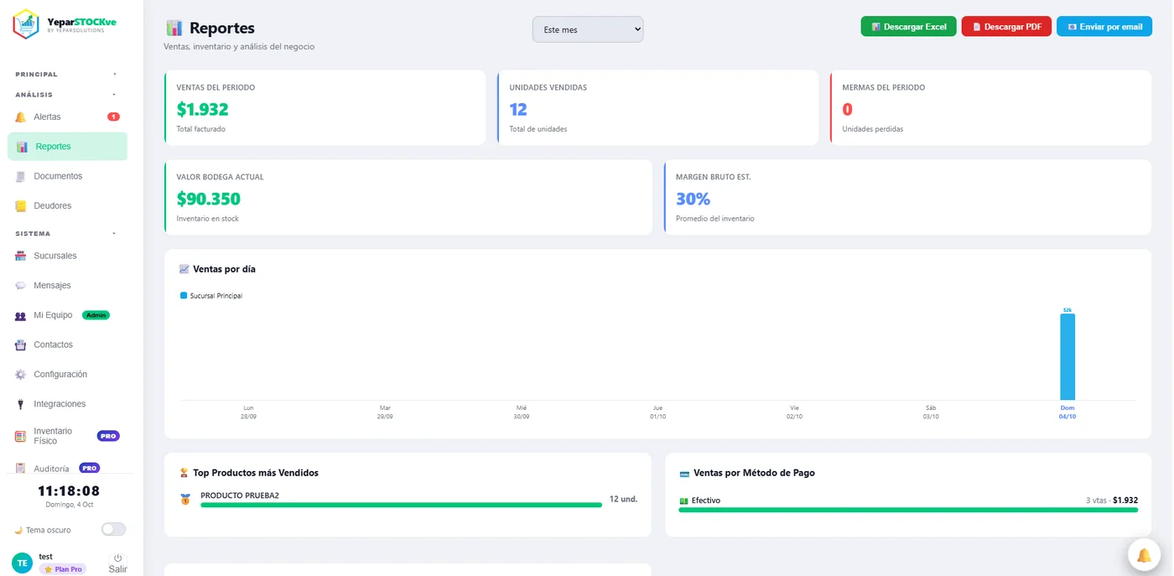Expand the PRINCIPAL sidebar section

(x=65, y=74)
